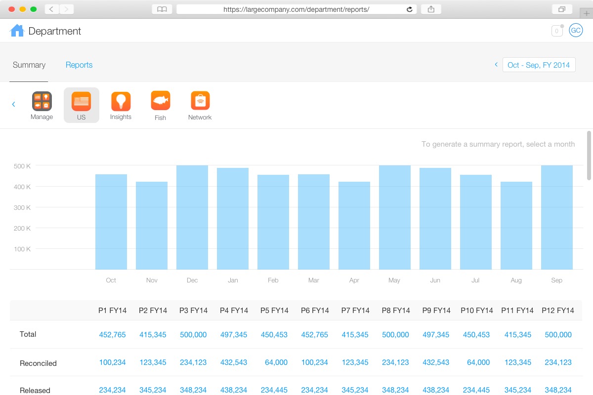Select the US flag app icon
Viewport: 593px width, 395px height.
(81, 101)
